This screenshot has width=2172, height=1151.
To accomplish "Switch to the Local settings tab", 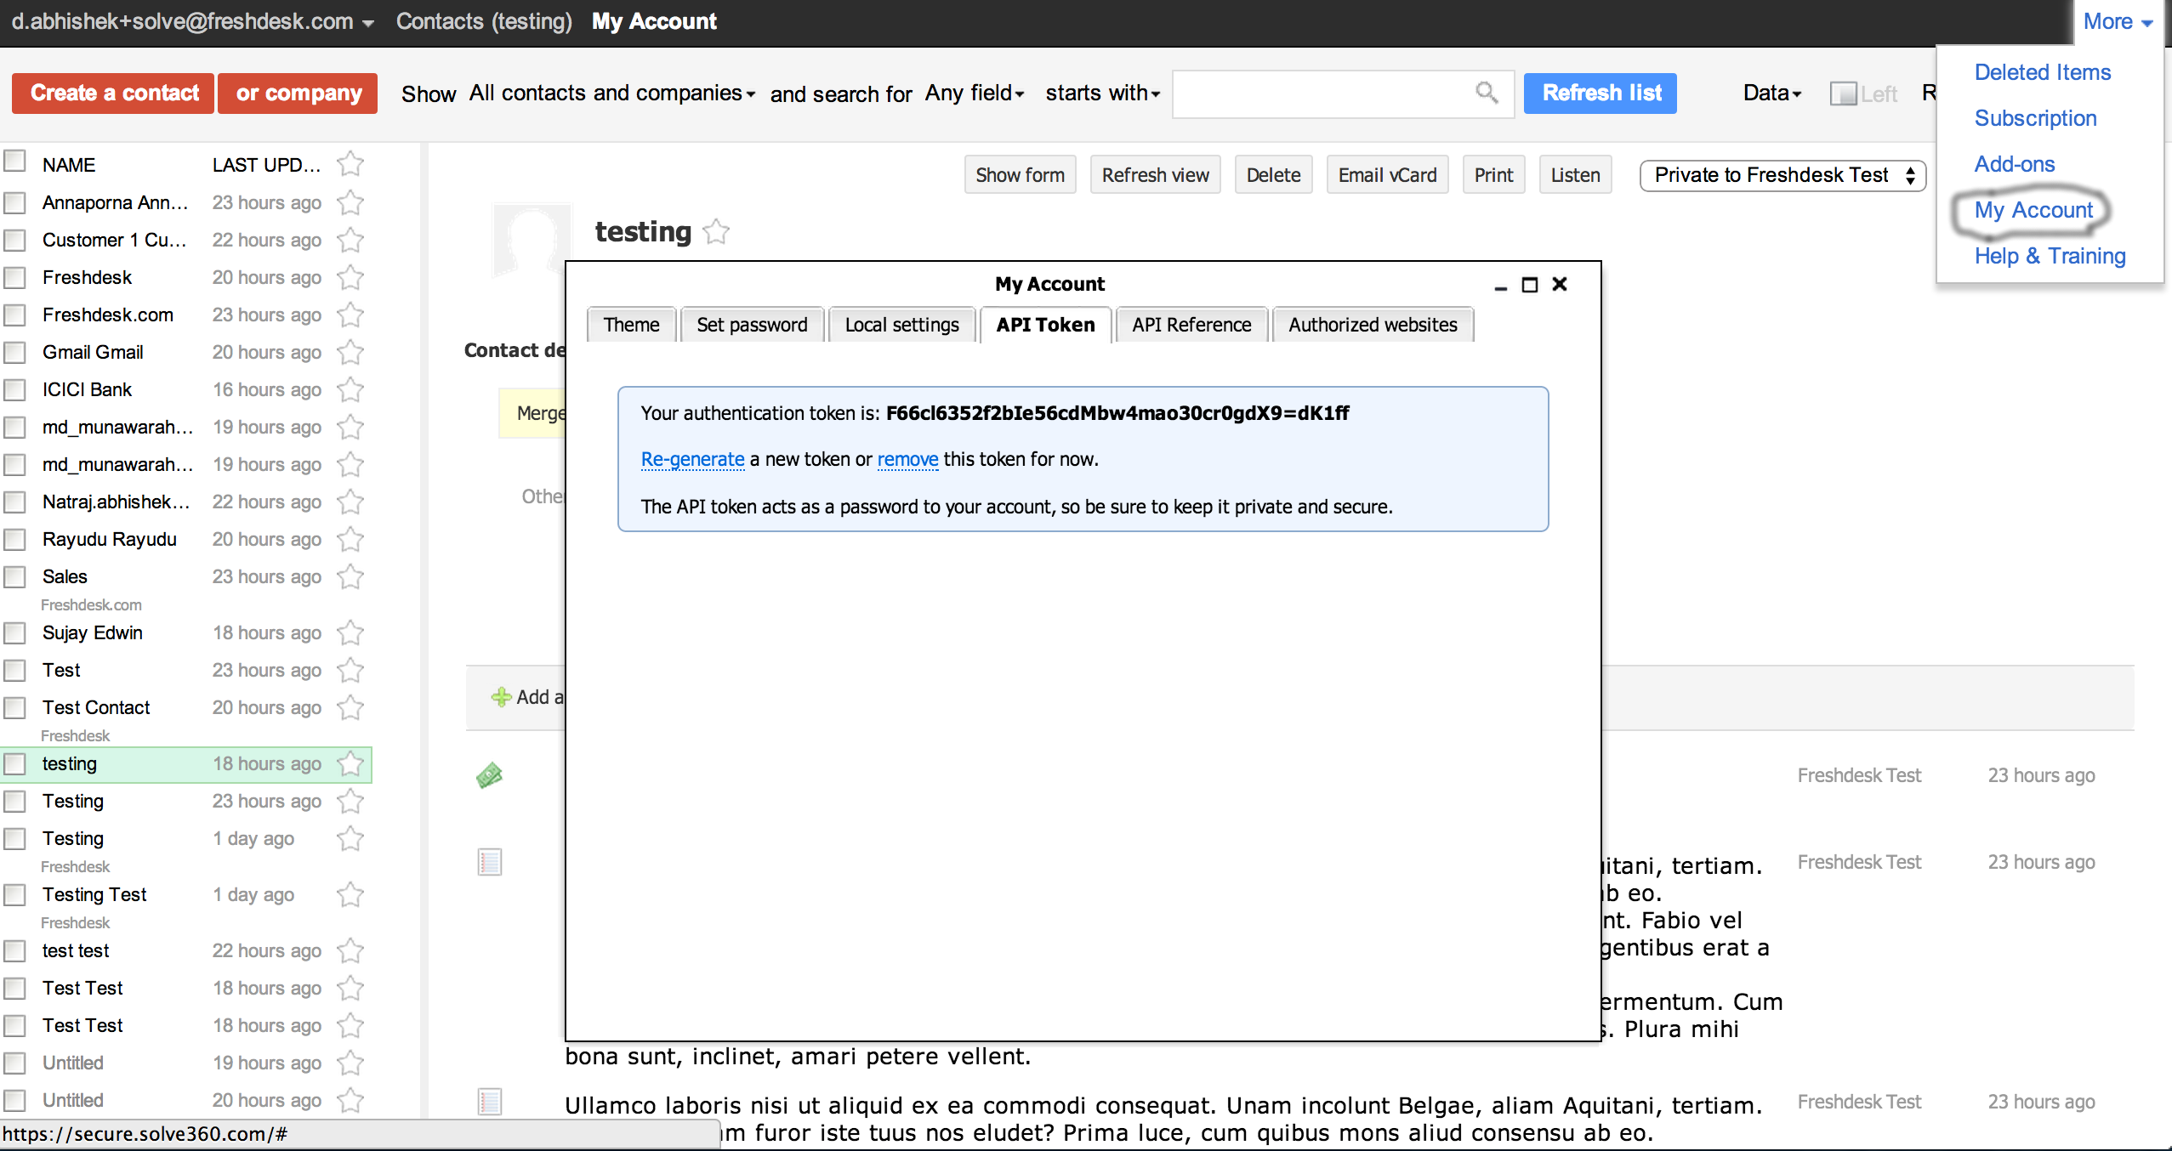I will click(901, 325).
